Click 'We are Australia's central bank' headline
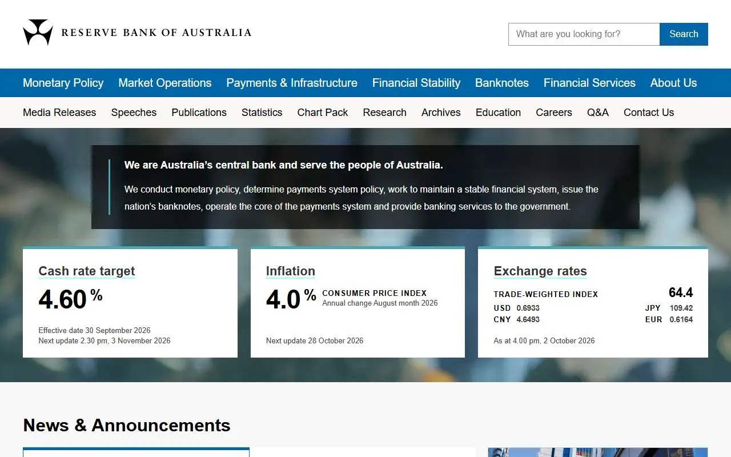The image size is (731, 457). pos(284,165)
